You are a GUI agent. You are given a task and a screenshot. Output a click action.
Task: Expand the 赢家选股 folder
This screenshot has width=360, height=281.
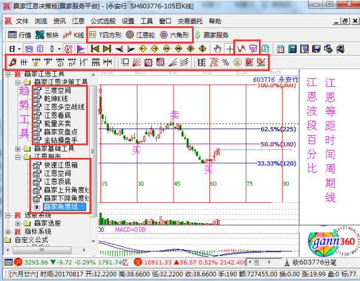19,224
